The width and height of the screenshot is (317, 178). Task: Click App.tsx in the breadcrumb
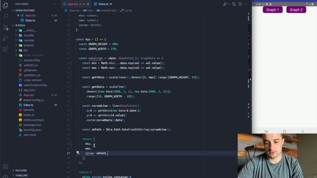[x=74, y=10]
